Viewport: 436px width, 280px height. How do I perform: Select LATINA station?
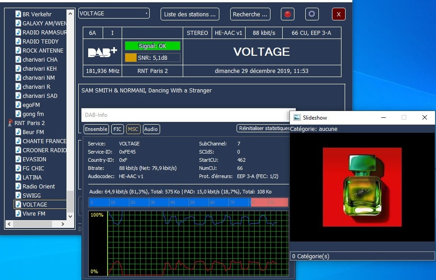click(x=32, y=177)
